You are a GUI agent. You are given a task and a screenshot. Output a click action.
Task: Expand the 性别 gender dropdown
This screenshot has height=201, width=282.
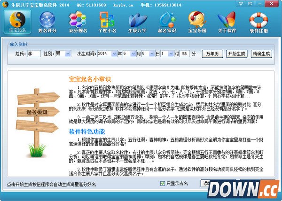(x=68, y=54)
